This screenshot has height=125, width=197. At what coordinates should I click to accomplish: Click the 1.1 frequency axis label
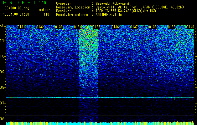coord(3,41)
